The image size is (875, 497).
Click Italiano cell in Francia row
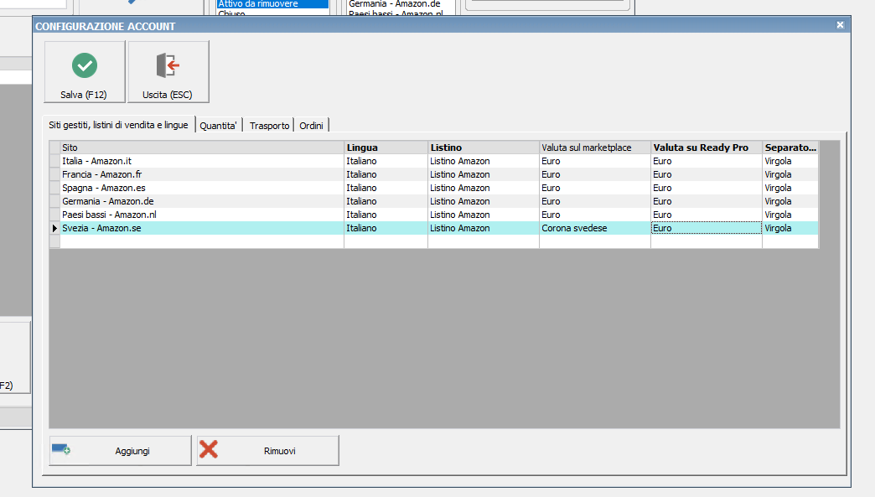point(386,174)
